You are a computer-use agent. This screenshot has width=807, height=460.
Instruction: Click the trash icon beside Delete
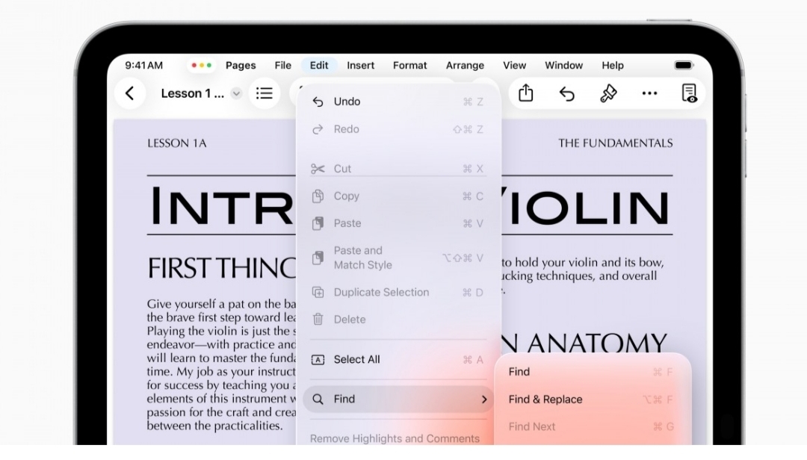318,320
